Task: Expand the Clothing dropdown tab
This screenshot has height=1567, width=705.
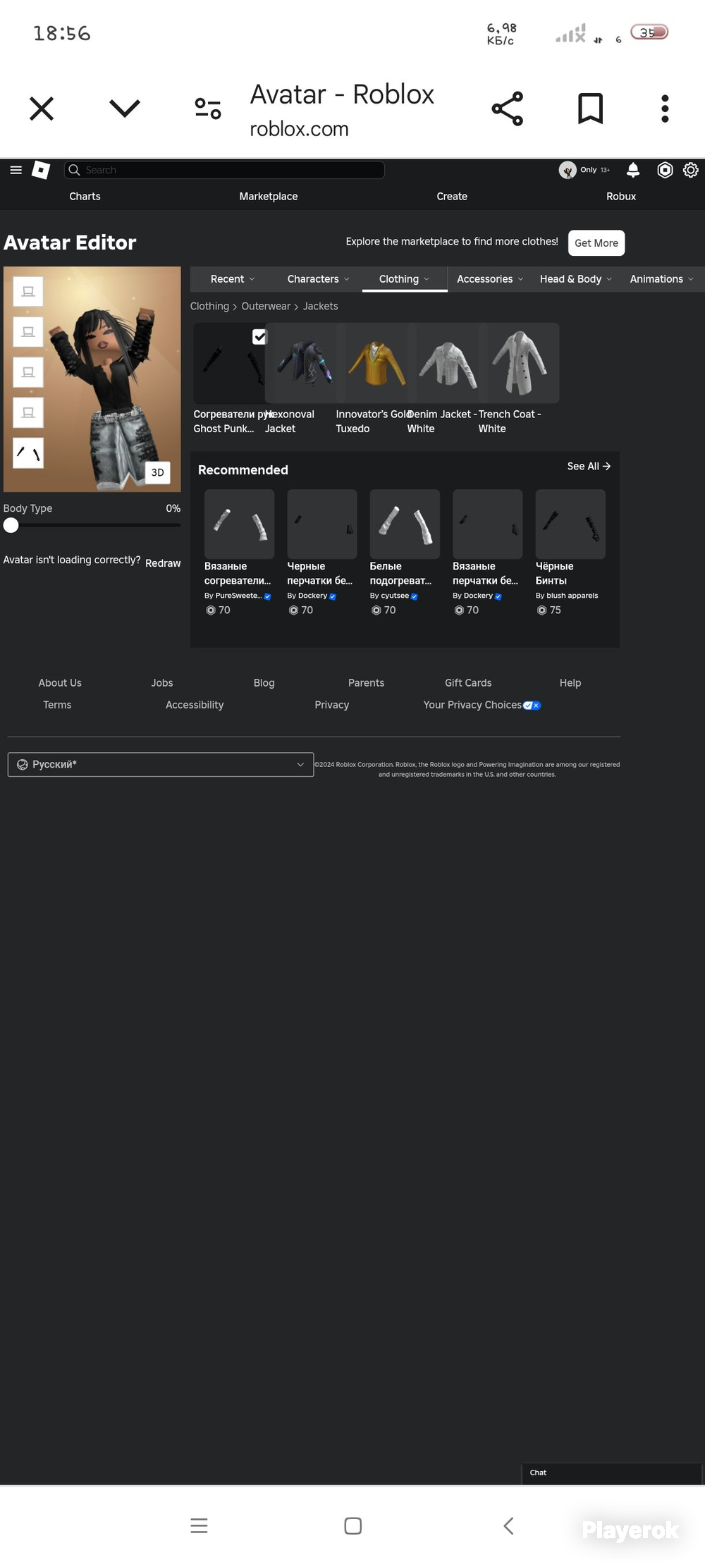Action: (405, 279)
